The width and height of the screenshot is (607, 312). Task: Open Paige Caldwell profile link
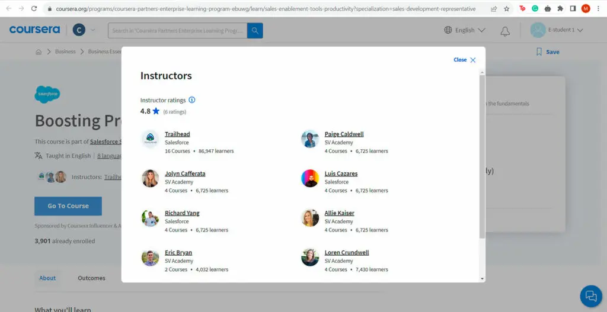[x=344, y=134]
